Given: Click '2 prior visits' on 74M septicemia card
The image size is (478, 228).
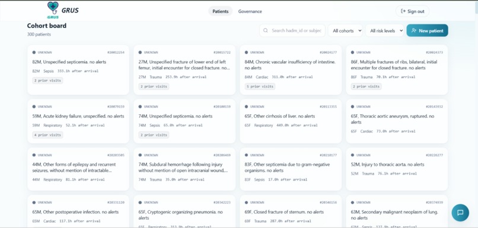Looking at the screenshot, I should tap(154, 135).
